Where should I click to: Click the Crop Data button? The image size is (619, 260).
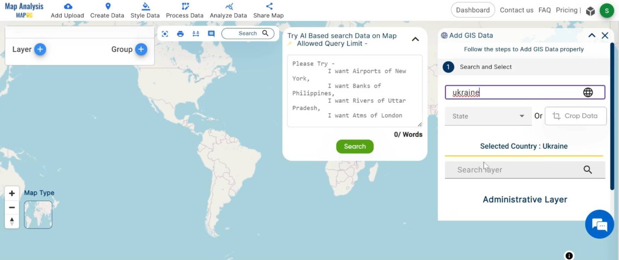tap(575, 116)
